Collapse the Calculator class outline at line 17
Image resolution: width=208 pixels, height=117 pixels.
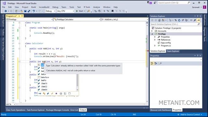click(19, 43)
